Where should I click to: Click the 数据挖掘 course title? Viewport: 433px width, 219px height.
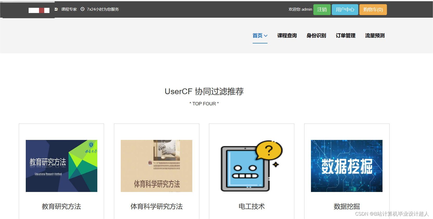pyautogui.click(x=347, y=207)
